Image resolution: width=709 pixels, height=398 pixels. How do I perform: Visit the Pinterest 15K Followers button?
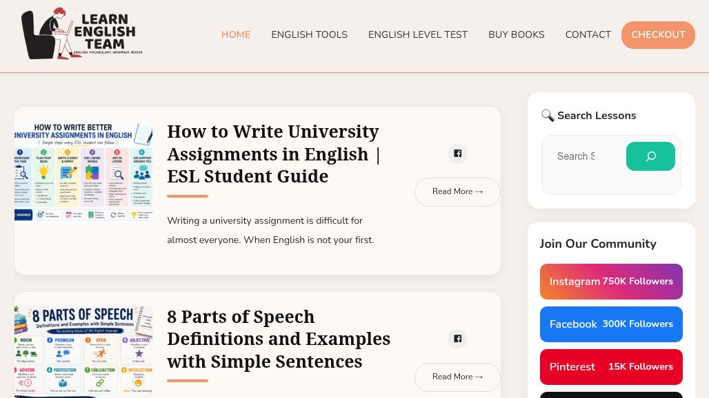[x=611, y=367]
